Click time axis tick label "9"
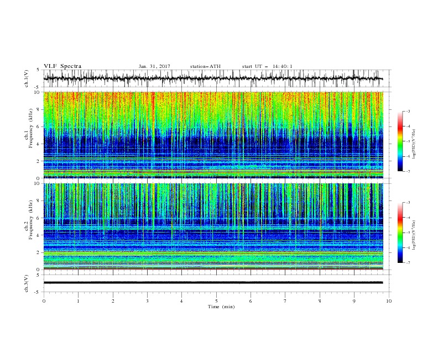438x338 pixels. pyautogui.click(x=354, y=301)
